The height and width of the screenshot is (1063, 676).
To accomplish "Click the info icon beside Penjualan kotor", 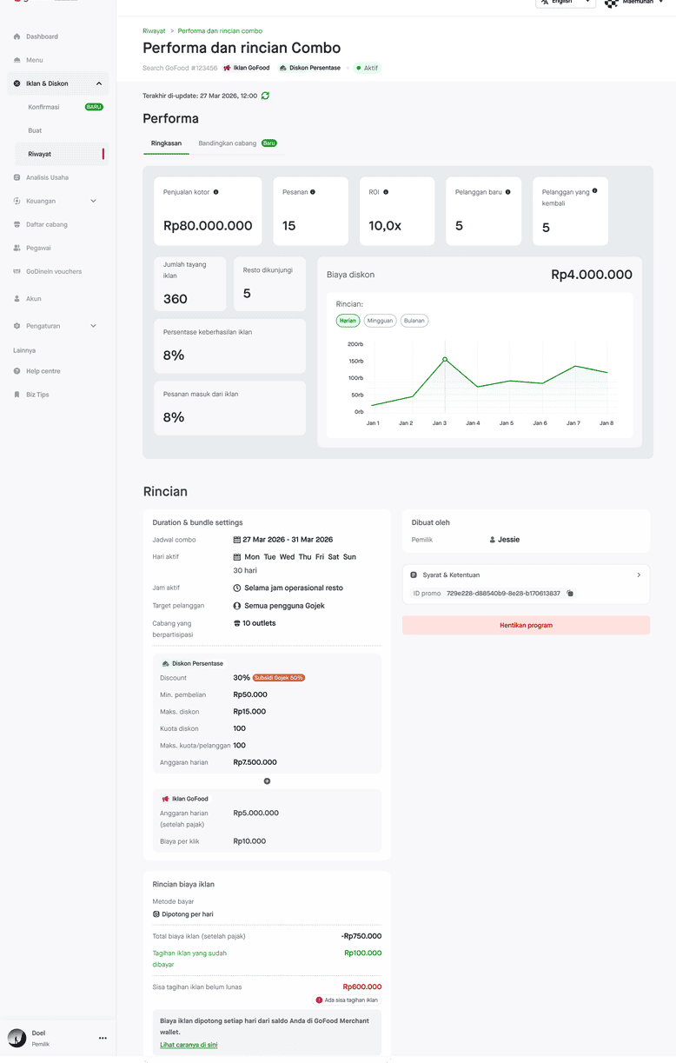I will (x=216, y=192).
